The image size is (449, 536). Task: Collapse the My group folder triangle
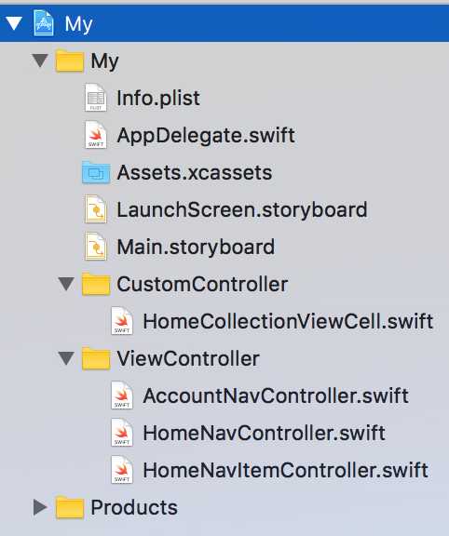point(40,60)
